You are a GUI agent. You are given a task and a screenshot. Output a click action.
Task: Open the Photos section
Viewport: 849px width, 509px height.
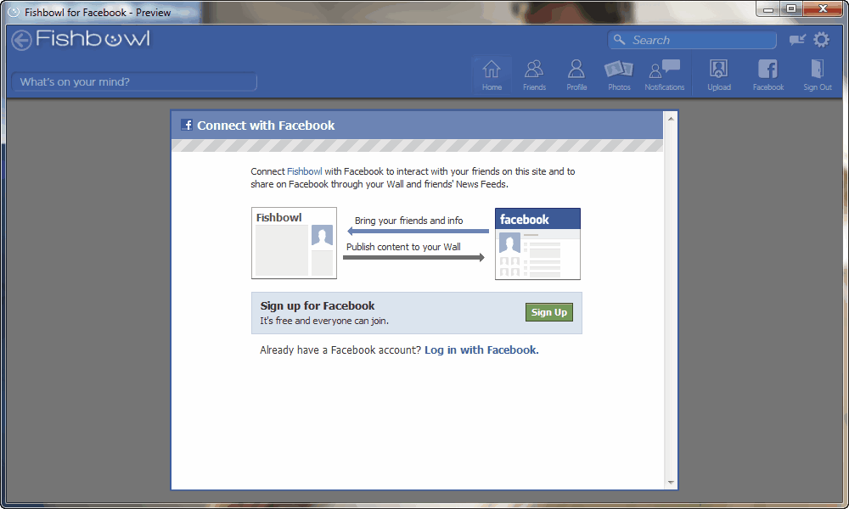coord(619,75)
